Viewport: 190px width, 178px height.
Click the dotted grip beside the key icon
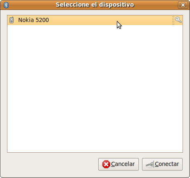pyautogui.click(x=173, y=20)
